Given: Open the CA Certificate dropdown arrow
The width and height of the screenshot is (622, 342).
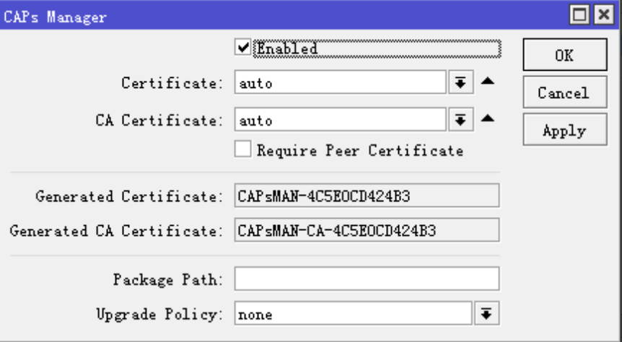Looking at the screenshot, I should [x=460, y=120].
